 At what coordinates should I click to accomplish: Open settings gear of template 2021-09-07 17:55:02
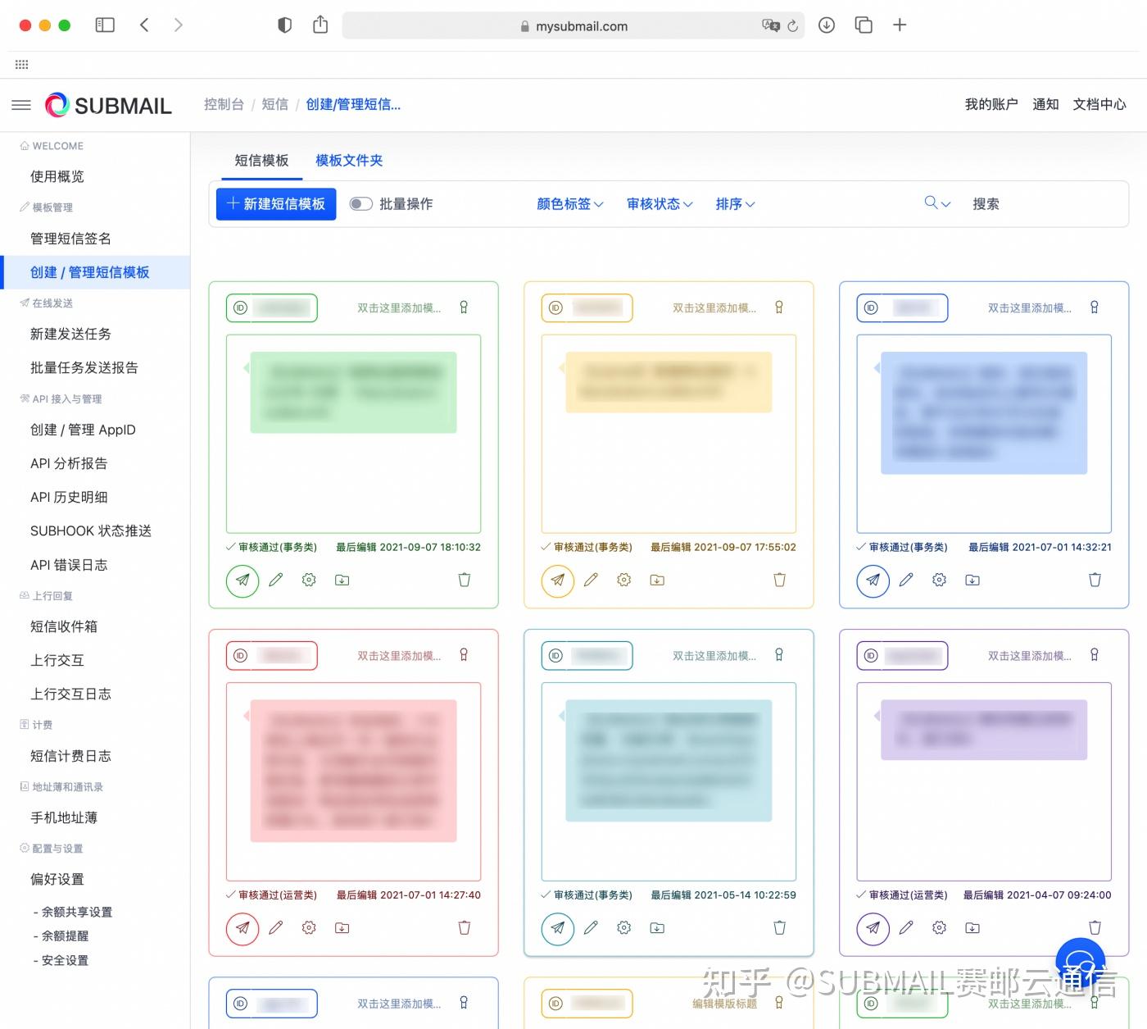tap(624, 580)
